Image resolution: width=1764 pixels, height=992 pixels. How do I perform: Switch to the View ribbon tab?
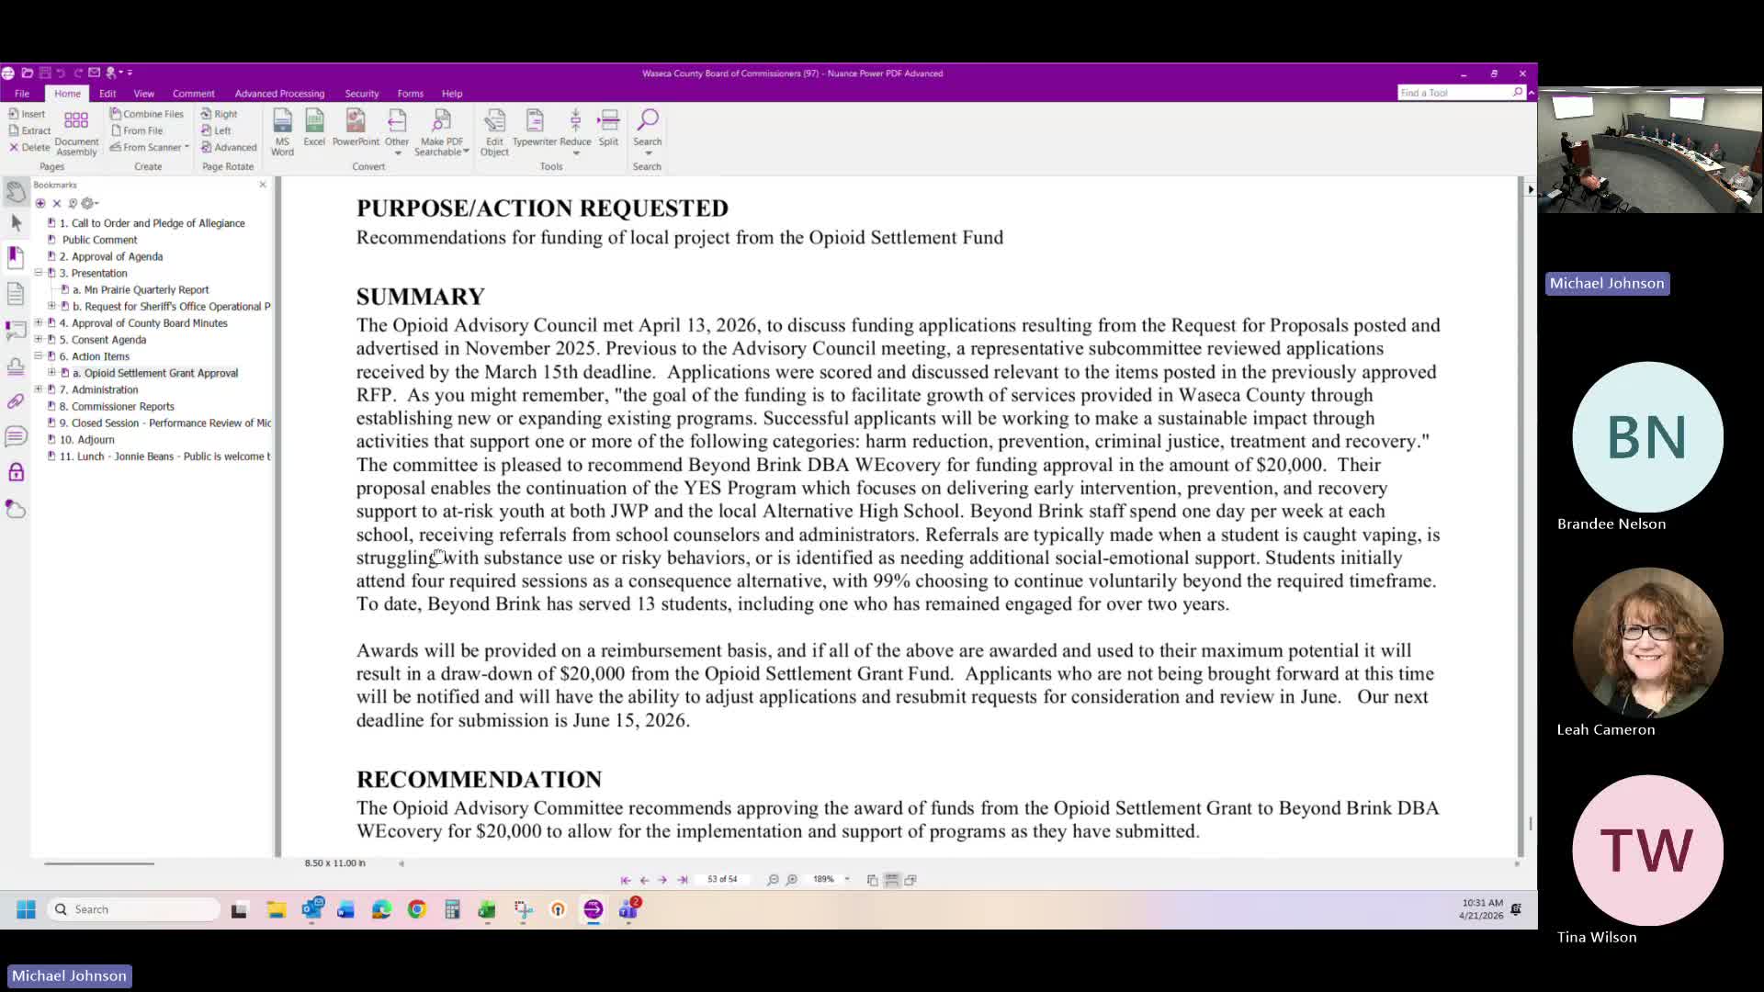point(144,93)
